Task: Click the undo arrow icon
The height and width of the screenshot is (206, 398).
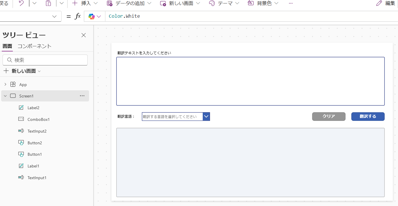Action: click(21, 3)
